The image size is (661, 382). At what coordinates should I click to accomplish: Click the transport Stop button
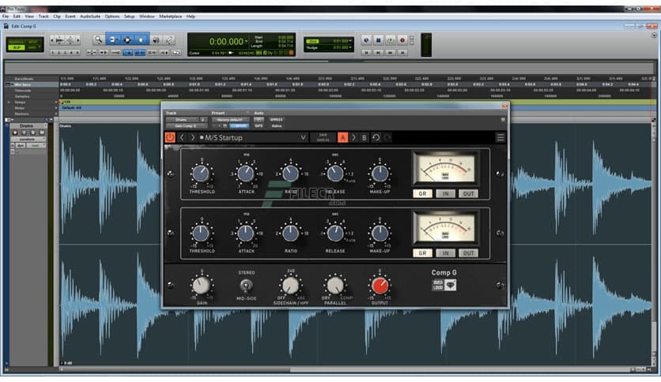point(378,40)
